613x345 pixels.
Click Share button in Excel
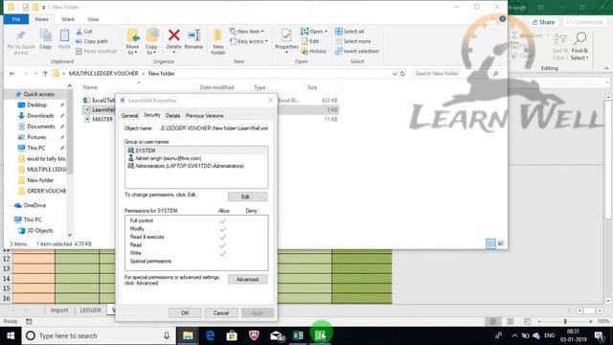[543, 22]
